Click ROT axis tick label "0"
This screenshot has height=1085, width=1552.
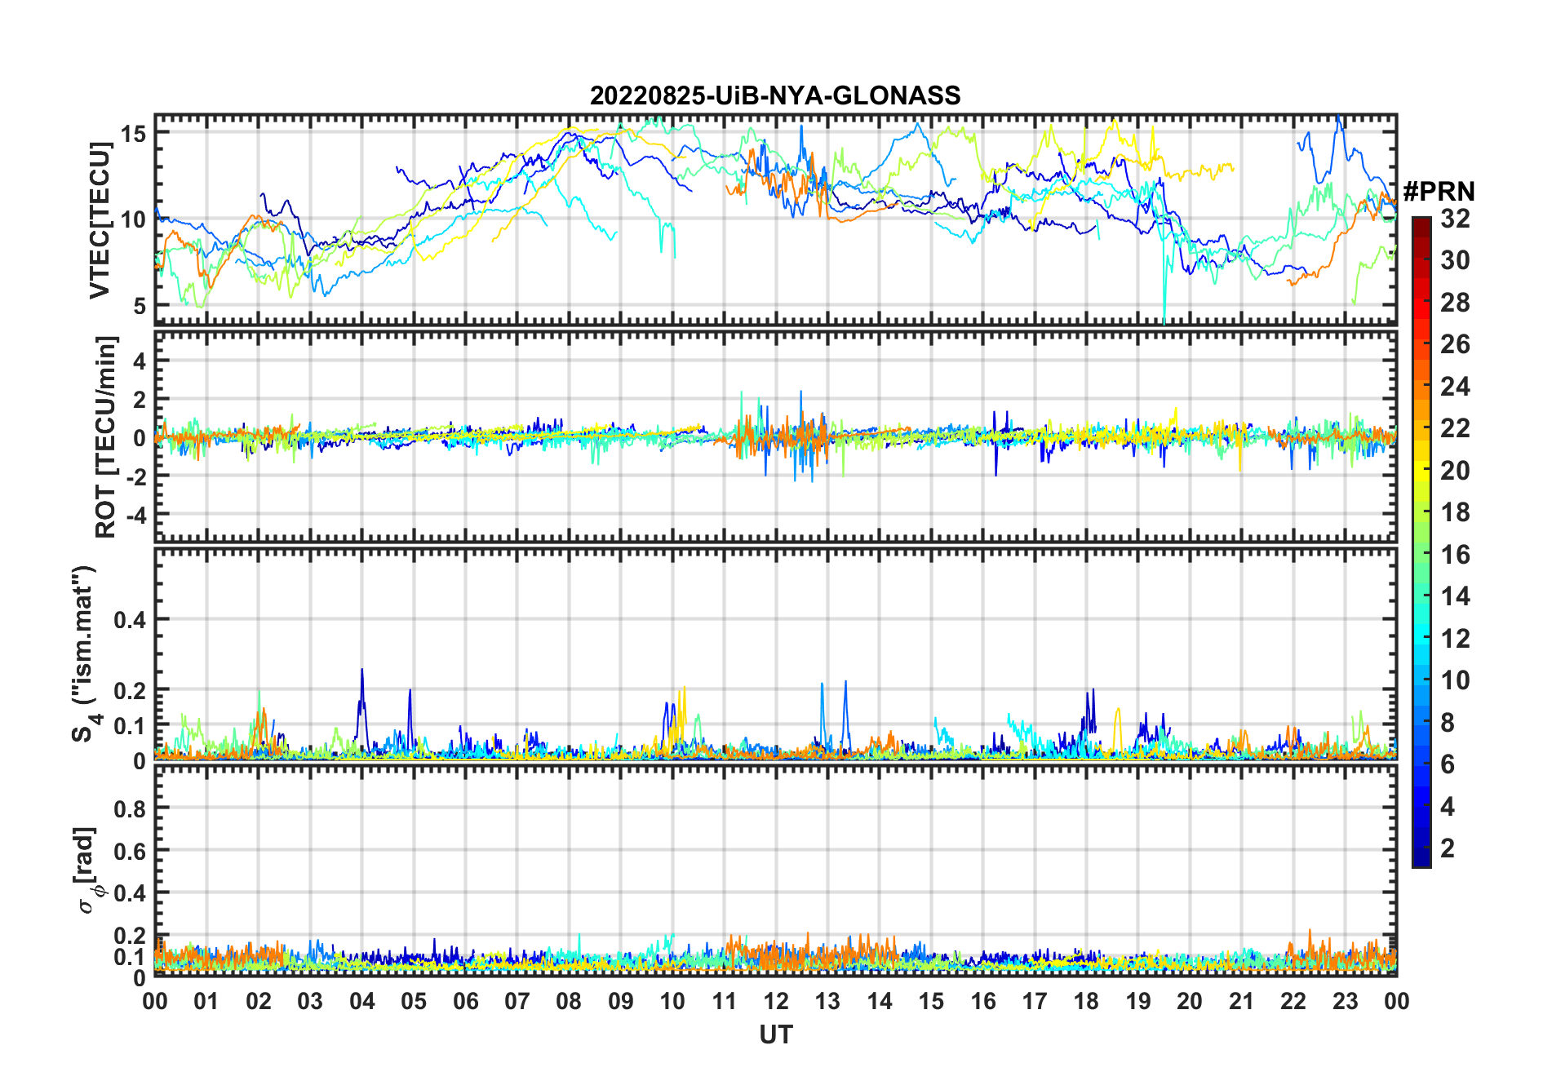(x=140, y=438)
